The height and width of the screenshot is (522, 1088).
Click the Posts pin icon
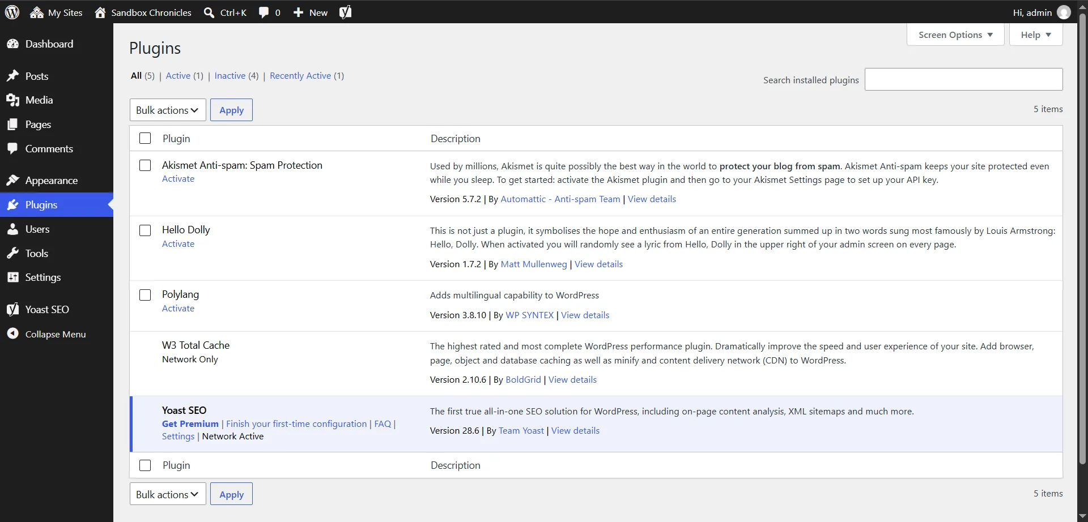click(x=12, y=76)
